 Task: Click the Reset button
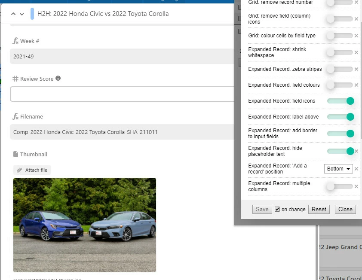pos(319,209)
